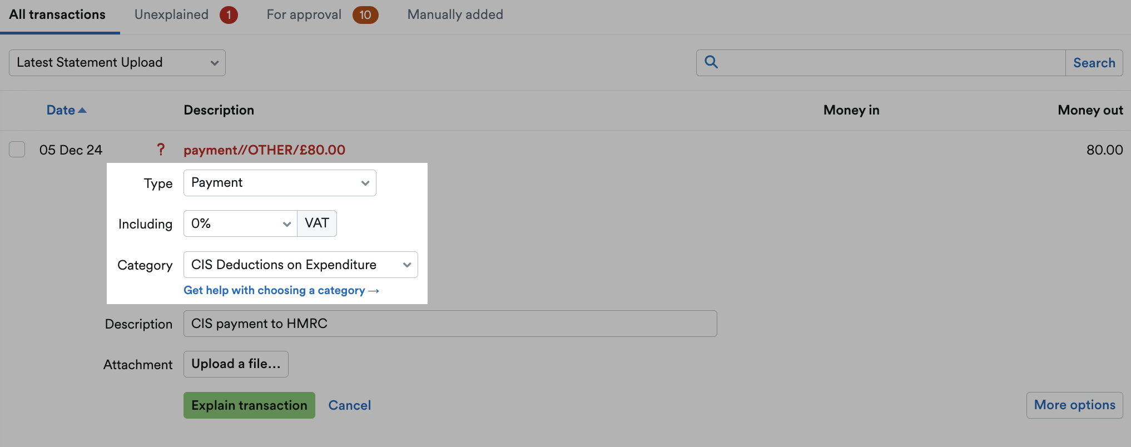The width and height of the screenshot is (1131, 447).
Task: Click the For approval count badge
Action: tap(365, 15)
